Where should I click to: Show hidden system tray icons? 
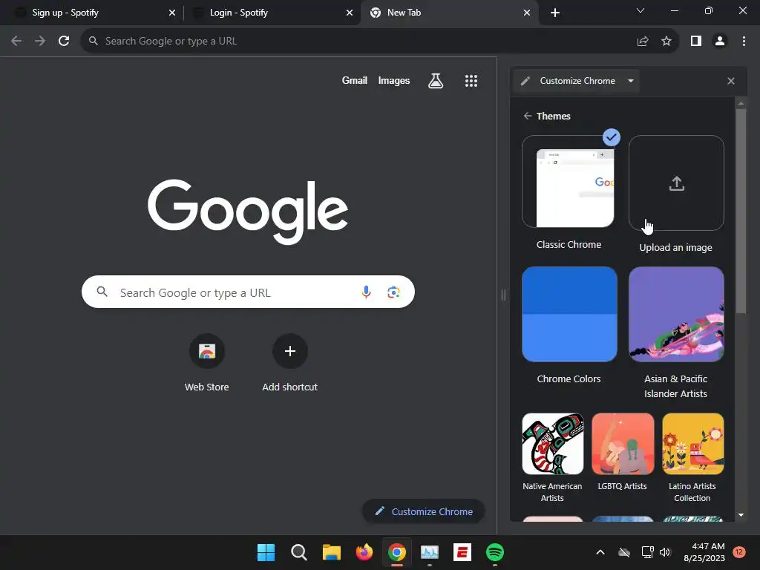pos(600,552)
